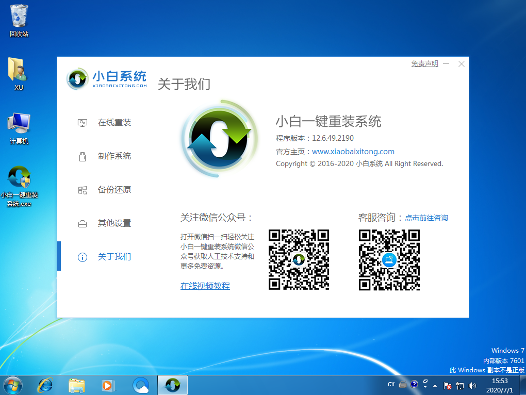Click the 其他设置 toolbox icon

[83, 224]
